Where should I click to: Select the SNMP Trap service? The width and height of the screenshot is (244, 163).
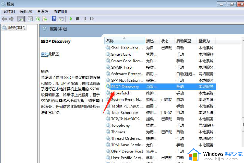point(160,67)
